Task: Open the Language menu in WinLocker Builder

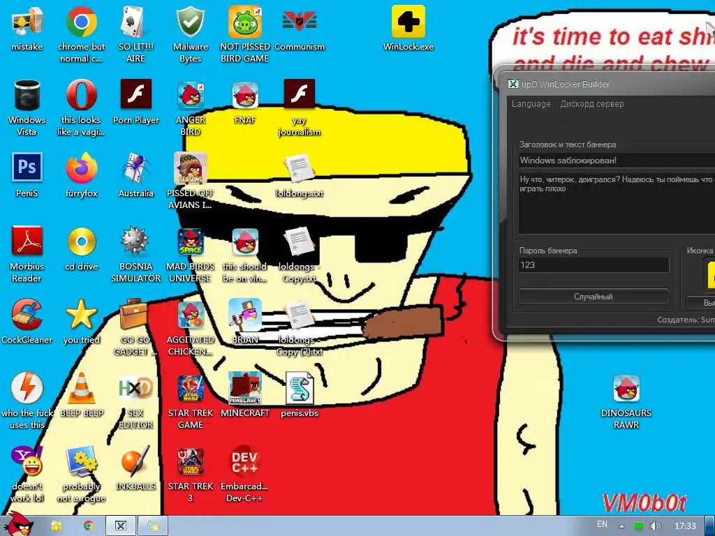Action: 531,104
